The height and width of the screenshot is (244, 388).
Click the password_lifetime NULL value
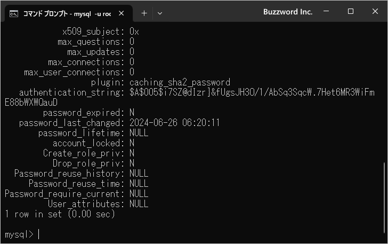click(x=139, y=133)
